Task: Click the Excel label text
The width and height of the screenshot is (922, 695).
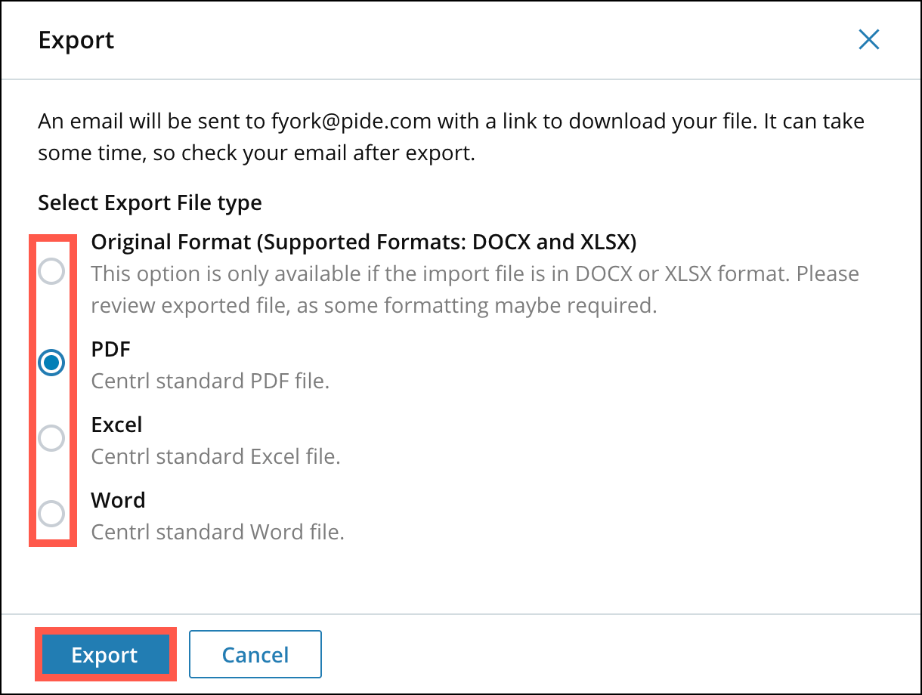Action: pos(116,425)
